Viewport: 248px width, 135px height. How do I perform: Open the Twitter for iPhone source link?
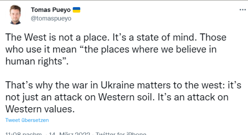[x=121, y=134]
